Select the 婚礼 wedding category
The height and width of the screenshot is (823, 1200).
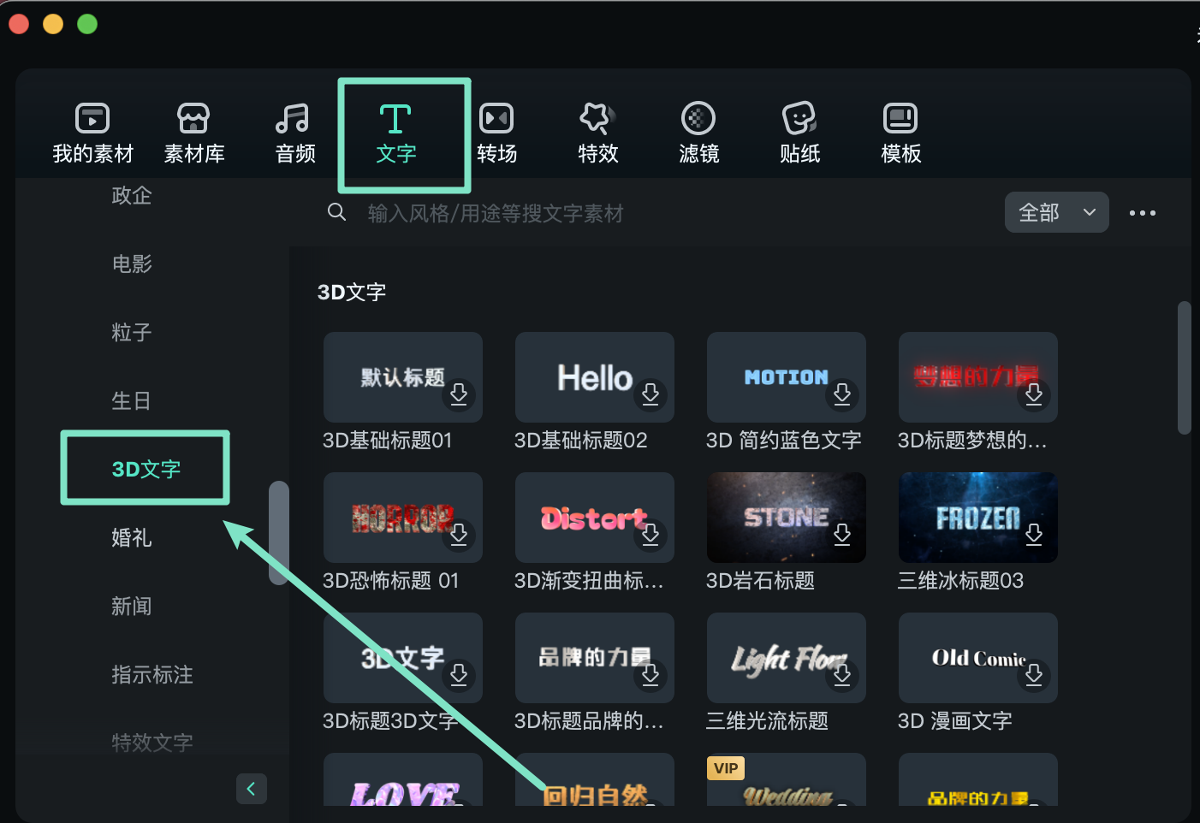(x=132, y=538)
